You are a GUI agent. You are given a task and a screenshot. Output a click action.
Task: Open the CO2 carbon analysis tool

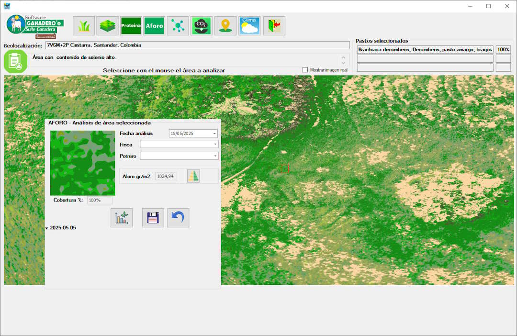pos(202,26)
